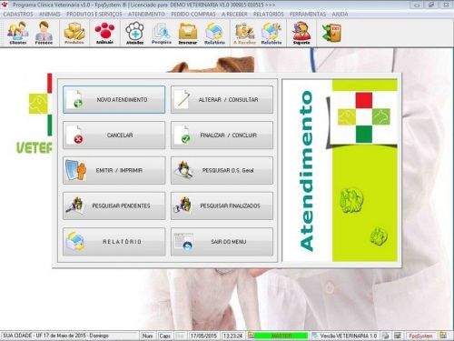Open the Atender paw icon
454x341 pixels.
134,33
